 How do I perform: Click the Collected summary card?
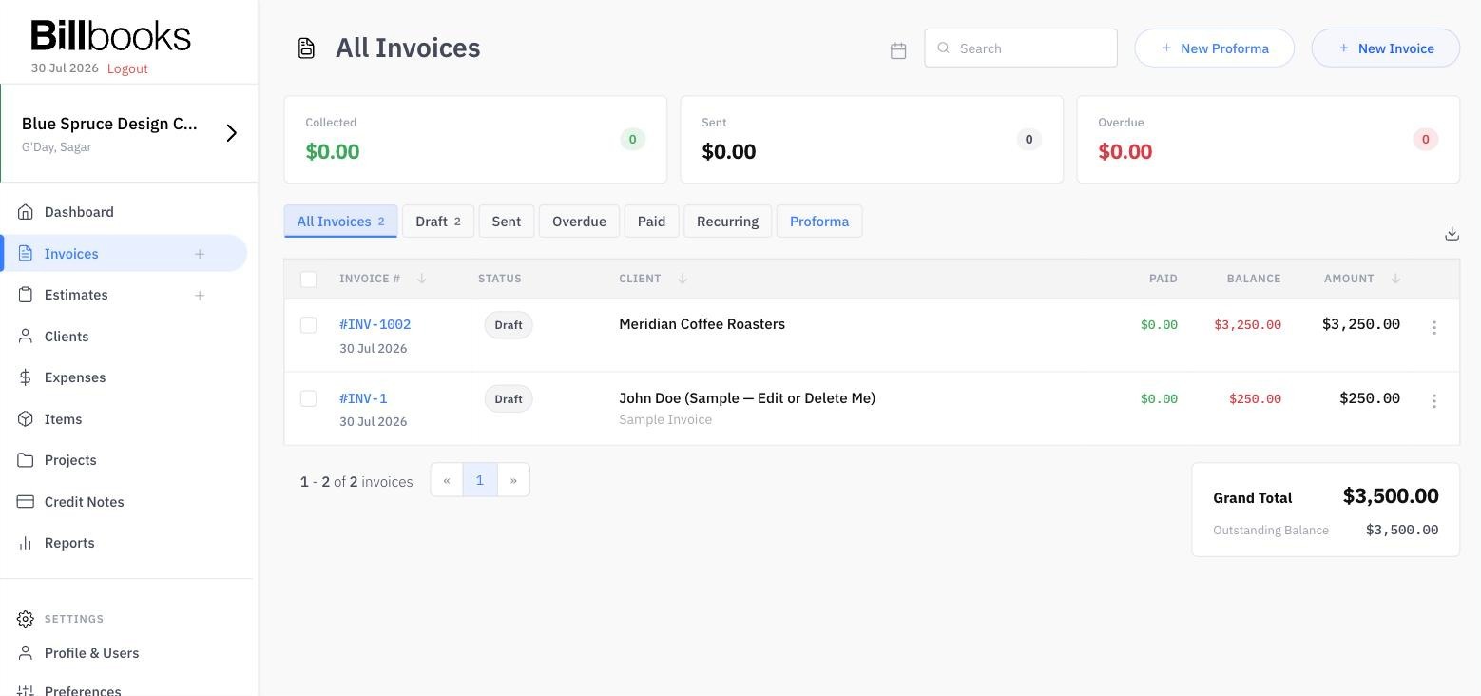[x=475, y=140]
